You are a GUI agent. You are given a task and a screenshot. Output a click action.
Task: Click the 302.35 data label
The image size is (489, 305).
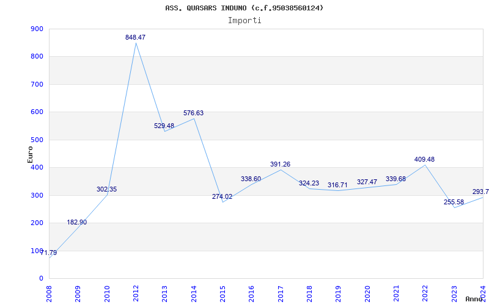click(106, 189)
